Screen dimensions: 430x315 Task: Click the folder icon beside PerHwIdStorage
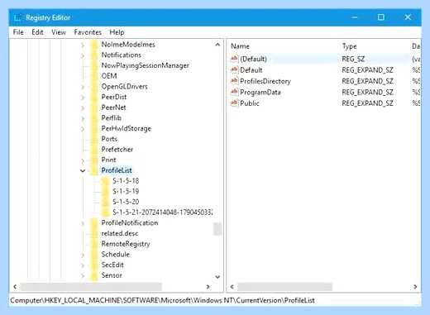(x=94, y=128)
